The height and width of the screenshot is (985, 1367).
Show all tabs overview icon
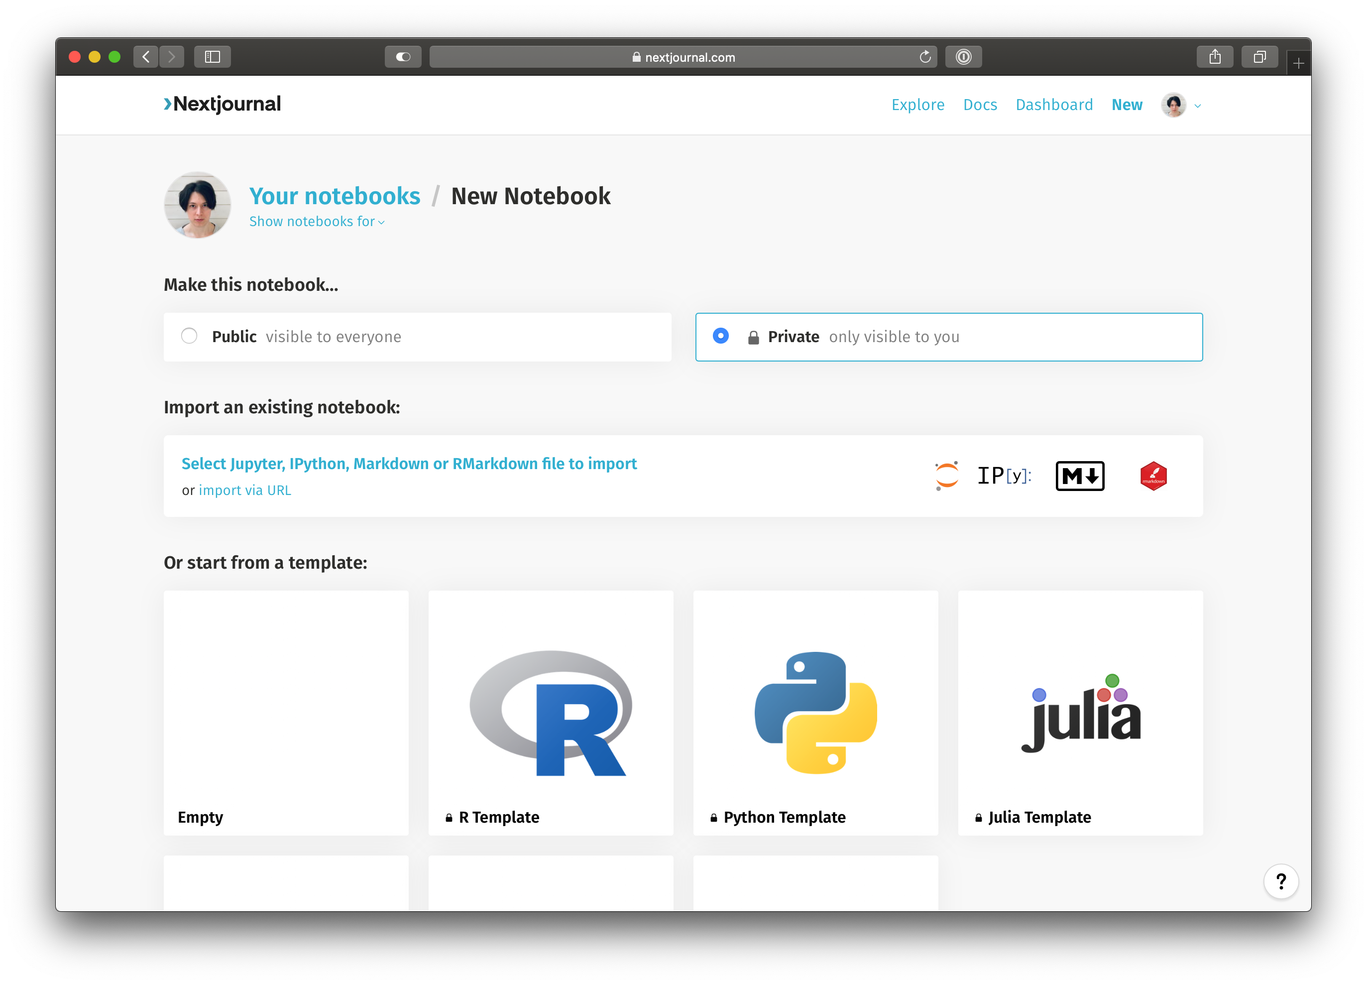click(x=1259, y=57)
